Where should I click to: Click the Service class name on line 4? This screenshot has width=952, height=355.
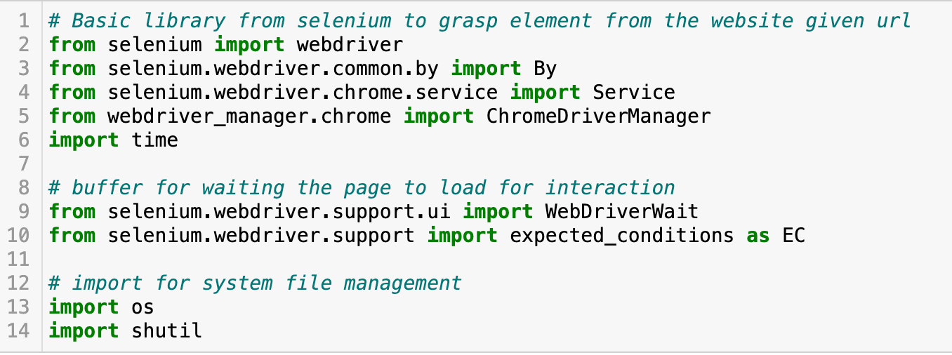[633, 93]
